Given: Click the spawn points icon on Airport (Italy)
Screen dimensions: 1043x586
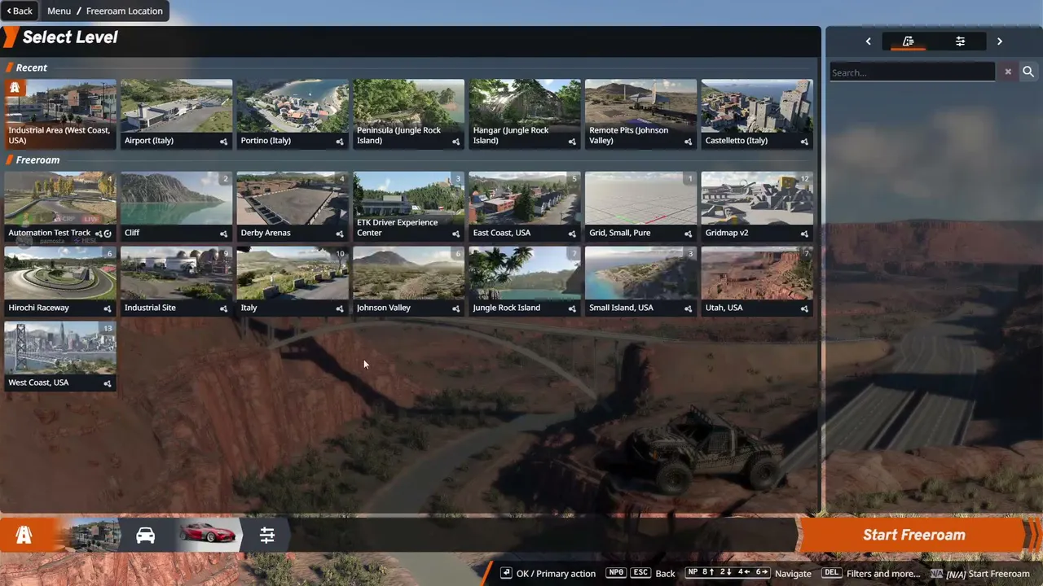Looking at the screenshot, I should point(223,142).
